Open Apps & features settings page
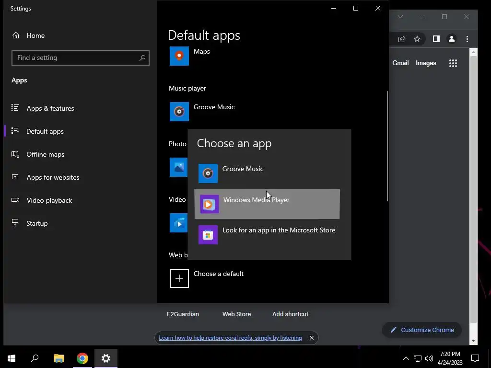Viewport: 491px width, 368px height. click(50, 108)
